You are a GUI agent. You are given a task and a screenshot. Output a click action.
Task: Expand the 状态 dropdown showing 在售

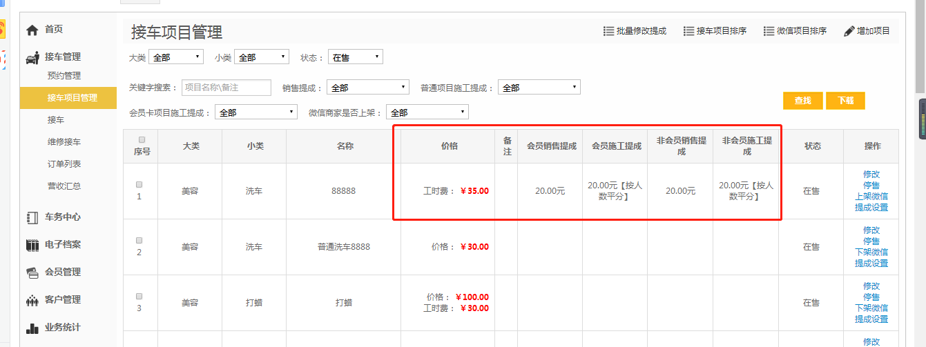[355, 57]
